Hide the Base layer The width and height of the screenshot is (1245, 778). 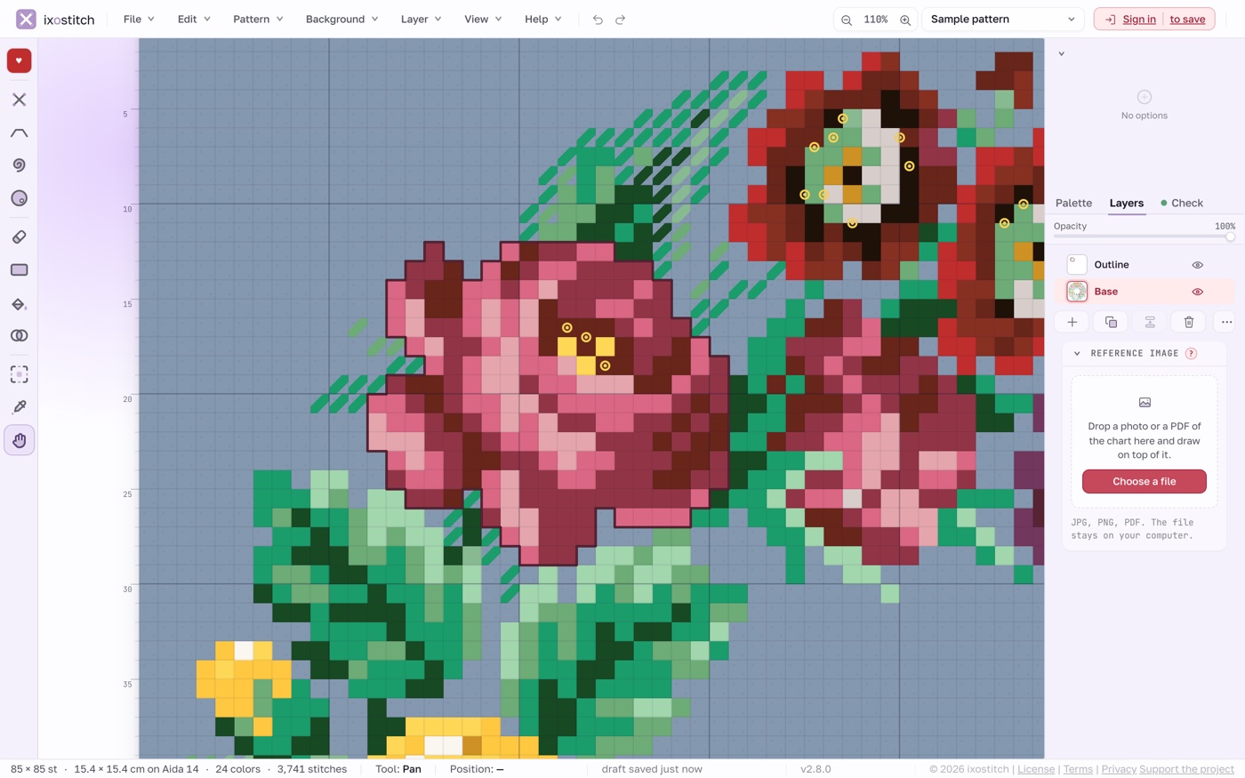[x=1198, y=292]
